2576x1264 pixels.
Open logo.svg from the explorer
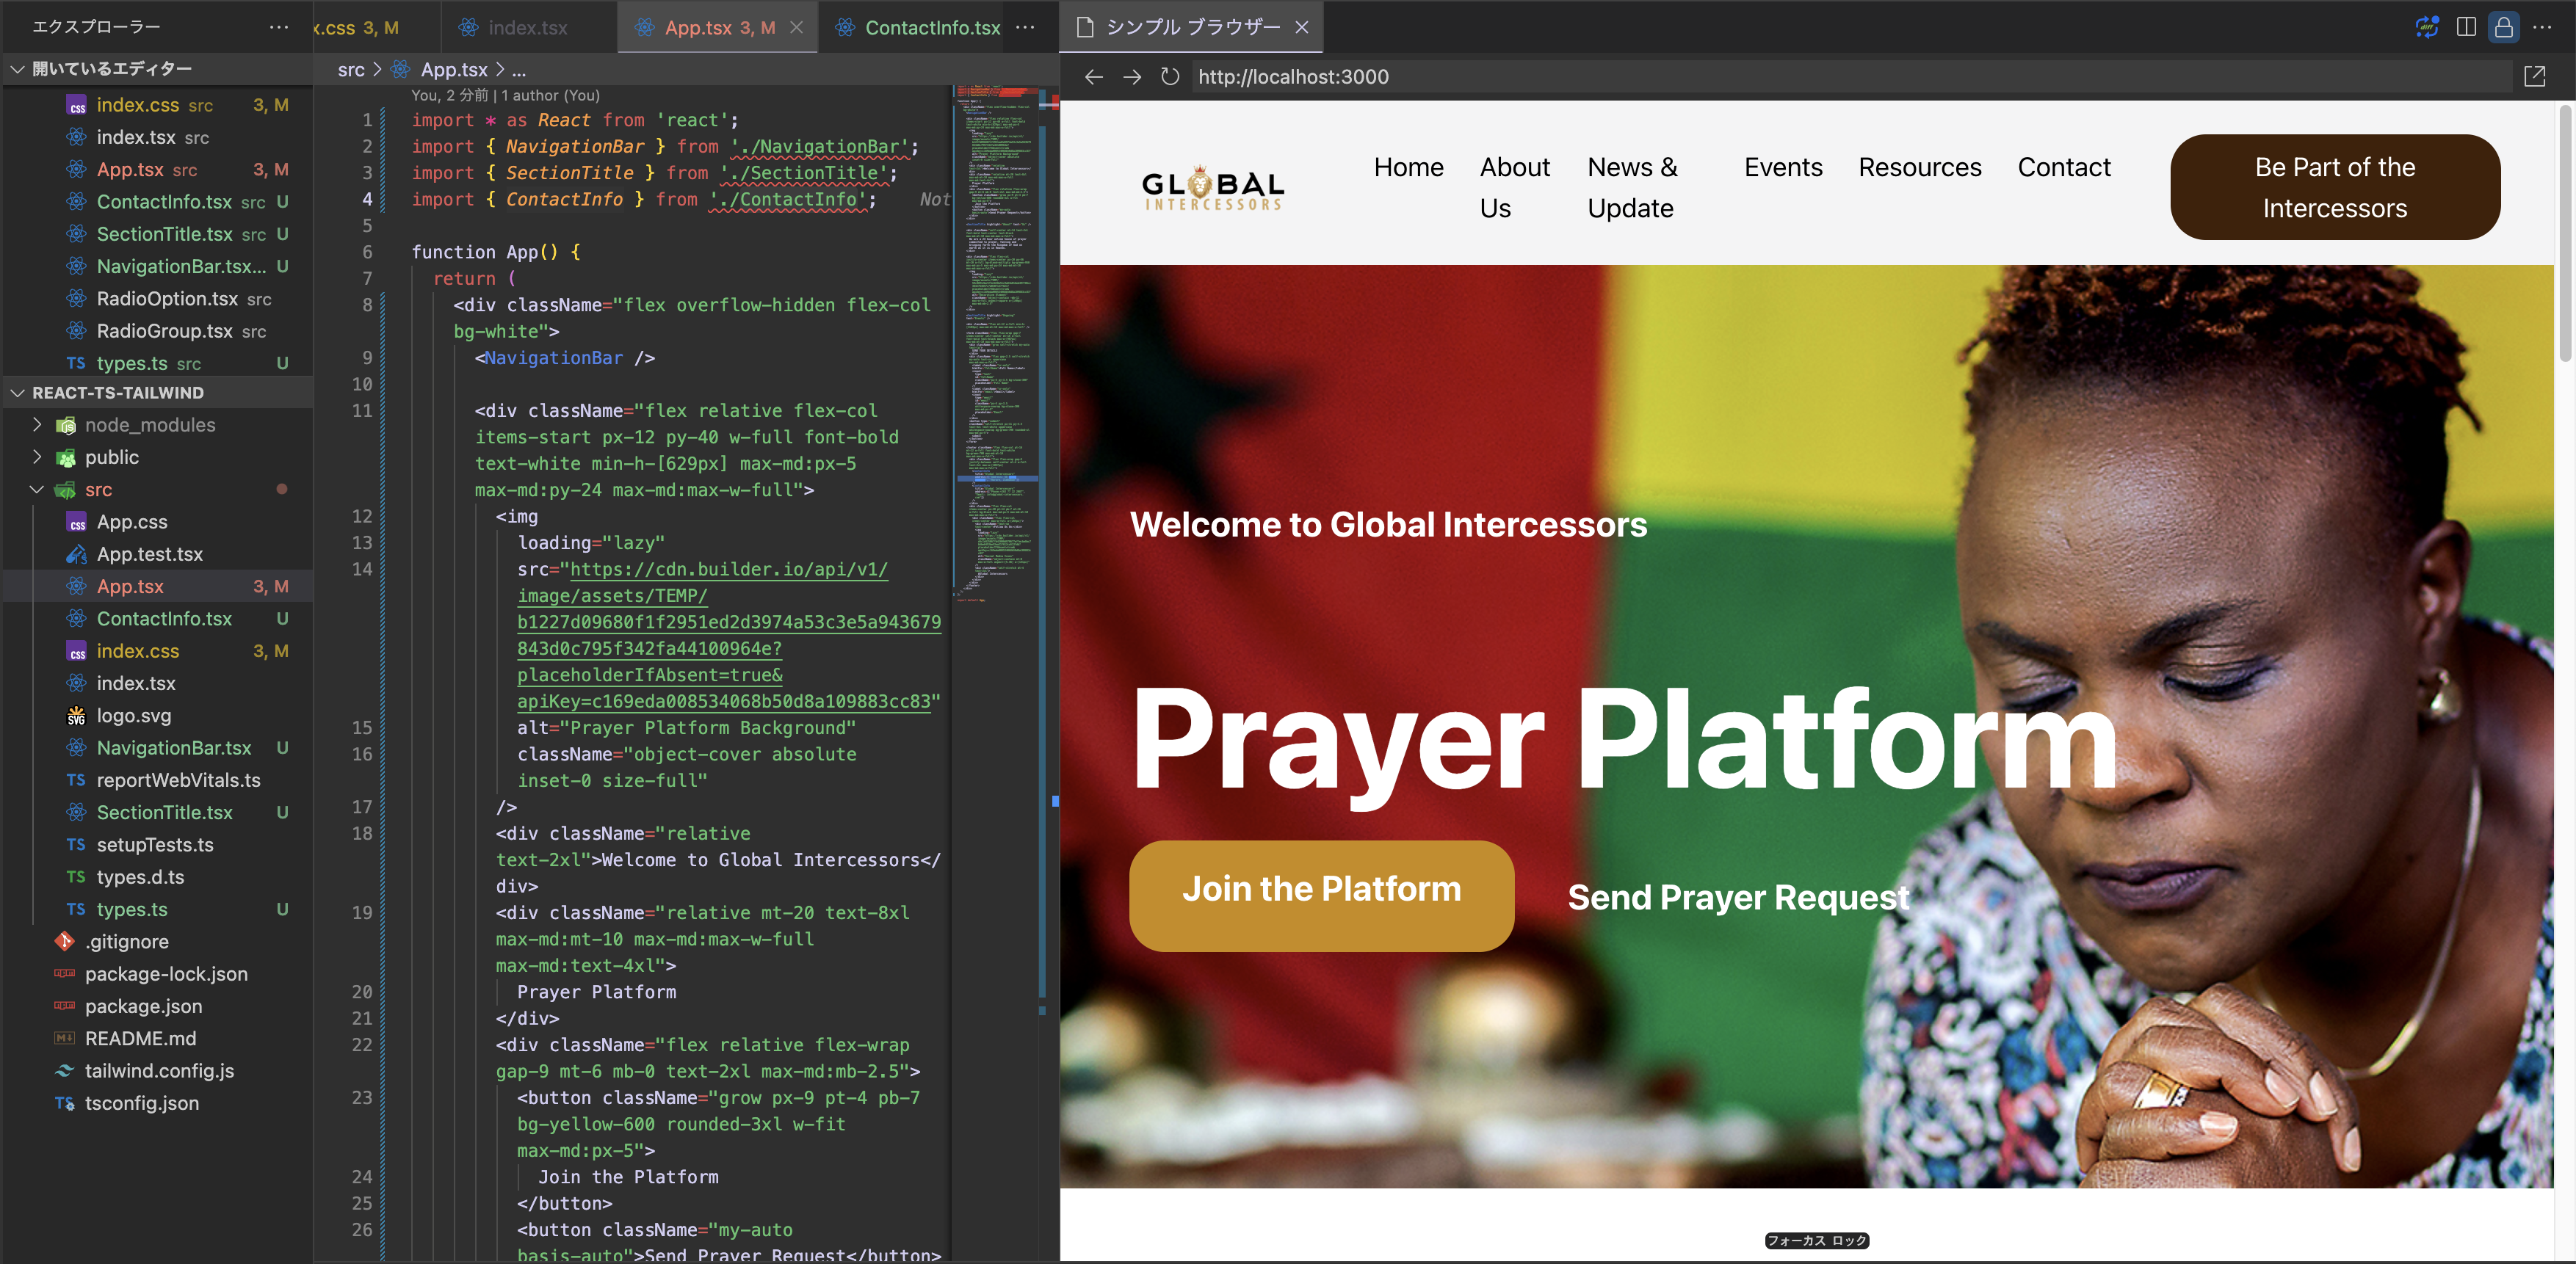pyautogui.click(x=133, y=716)
